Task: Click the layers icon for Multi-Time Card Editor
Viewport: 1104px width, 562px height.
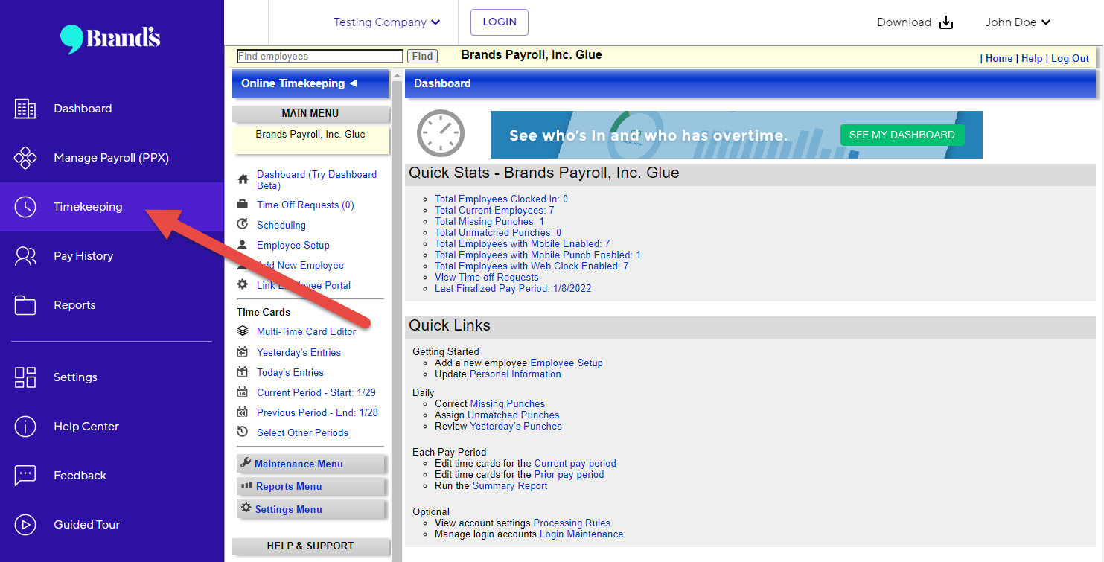Action: tap(242, 331)
